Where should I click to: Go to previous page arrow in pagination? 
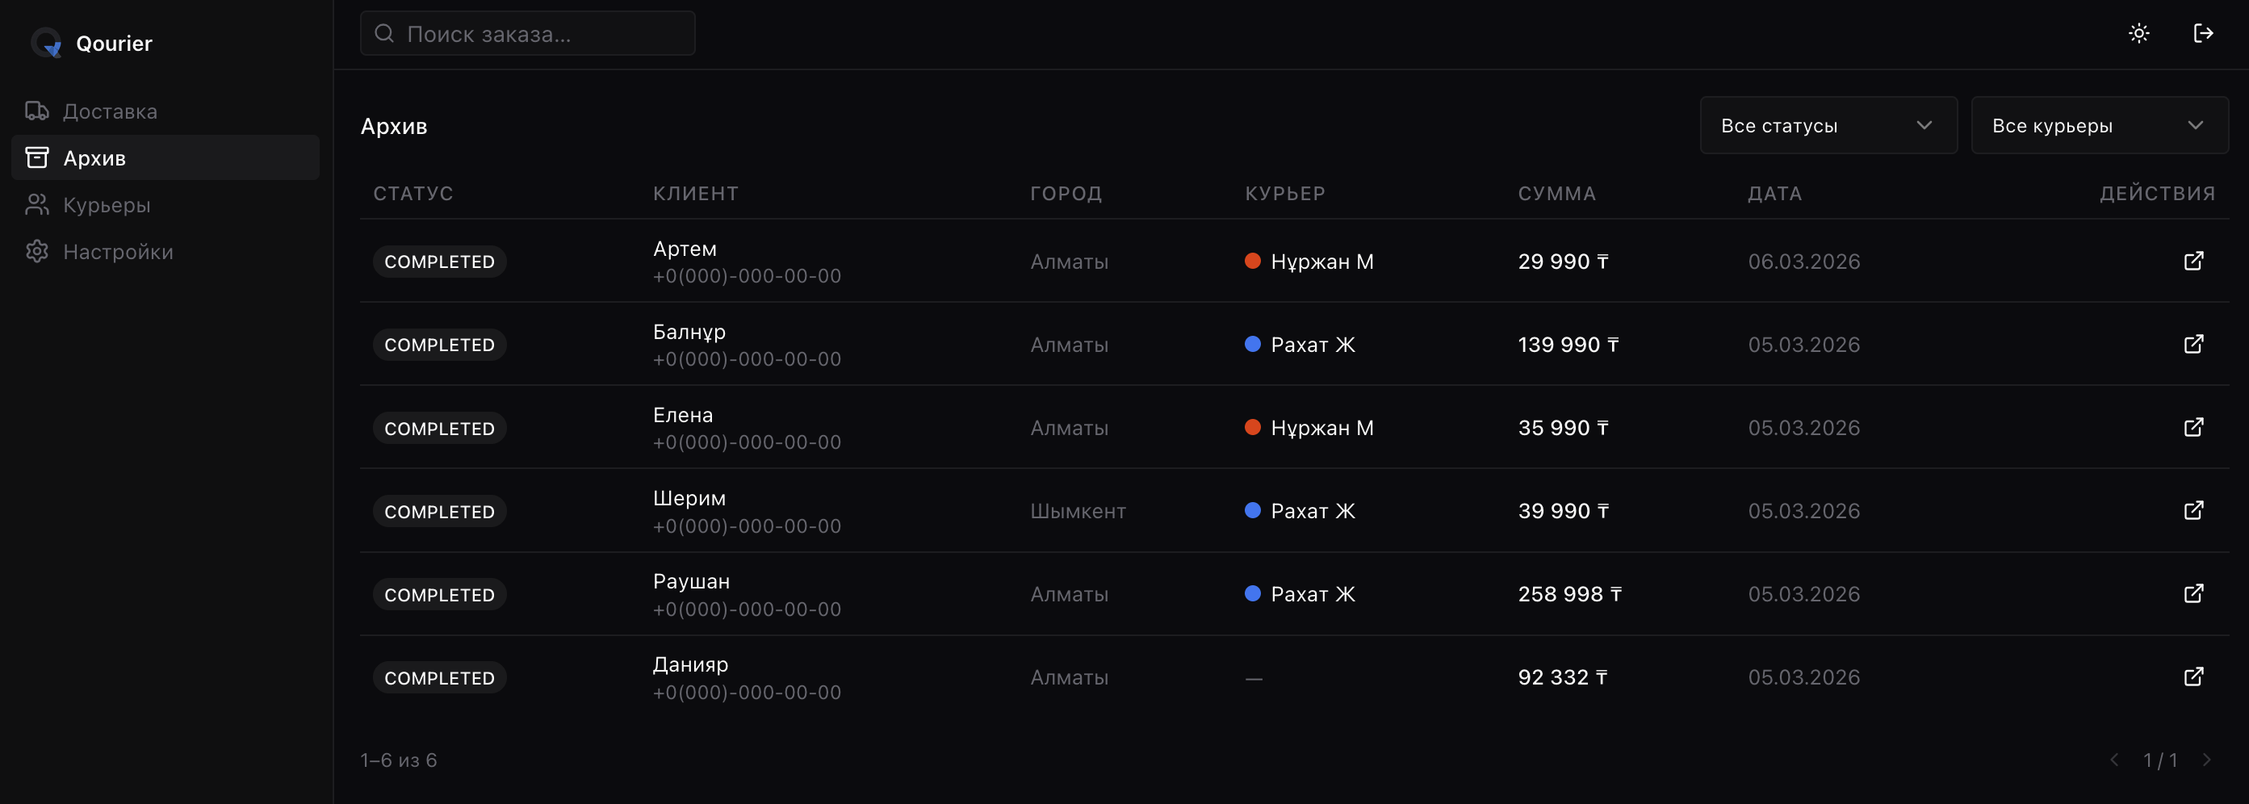pyautogui.click(x=2113, y=760)
